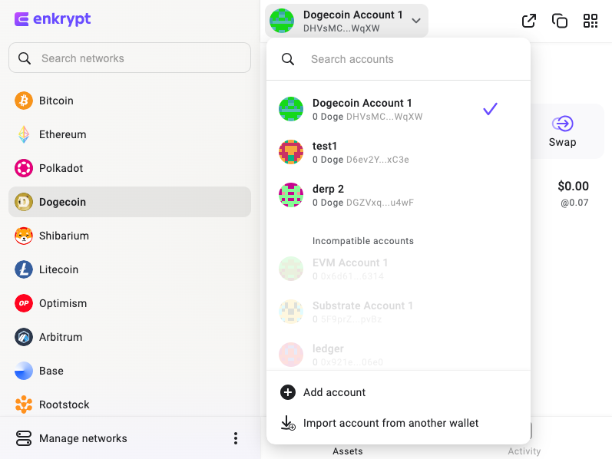The width and height of the screenshot is (612, 459).
Task: Show the QR code icon
Action: (590, 21)
